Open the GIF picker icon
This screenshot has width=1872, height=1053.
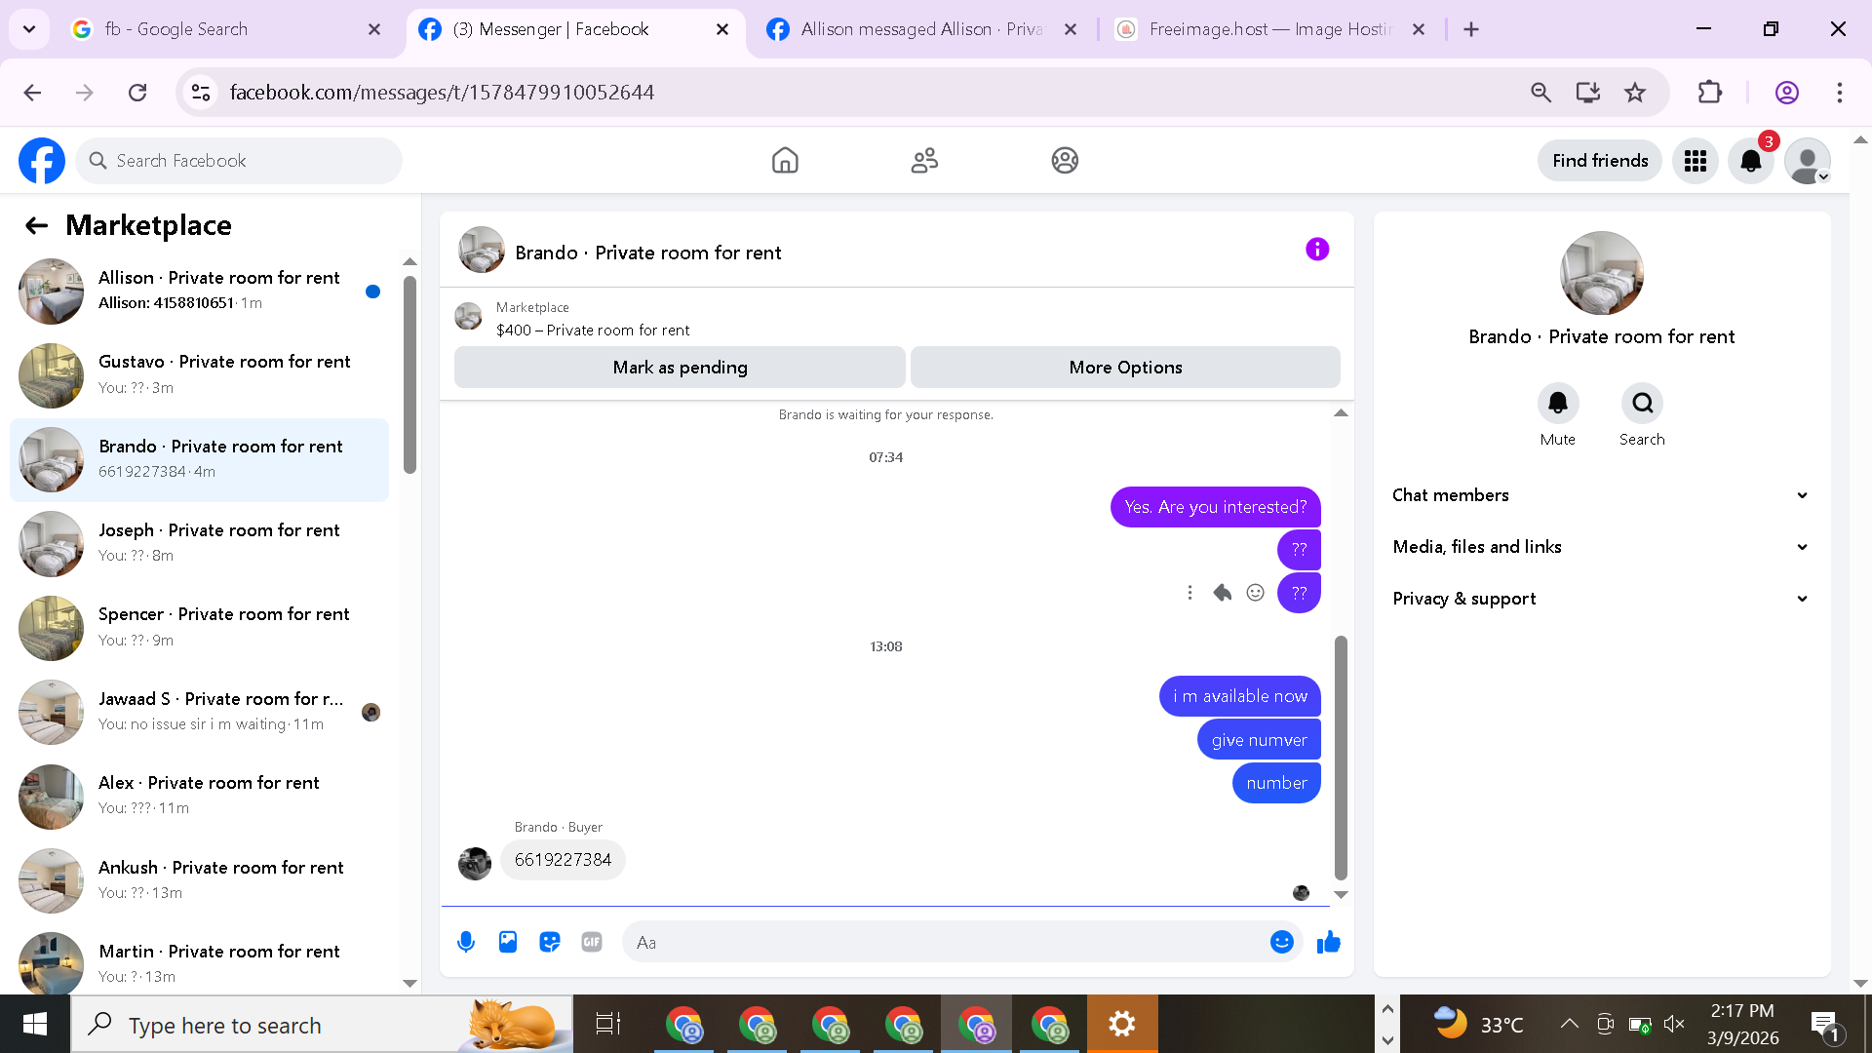(x=592, y=942)
